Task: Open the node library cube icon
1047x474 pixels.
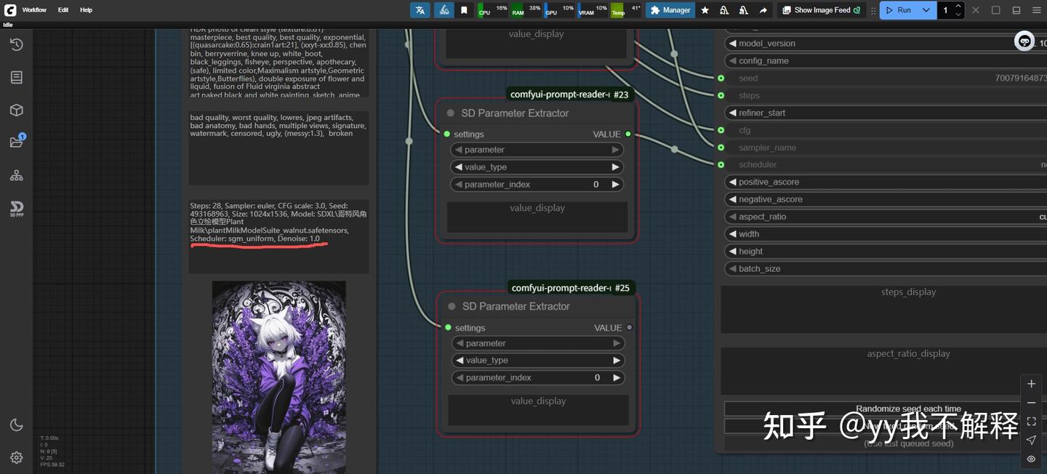Action: coord(16,110)
